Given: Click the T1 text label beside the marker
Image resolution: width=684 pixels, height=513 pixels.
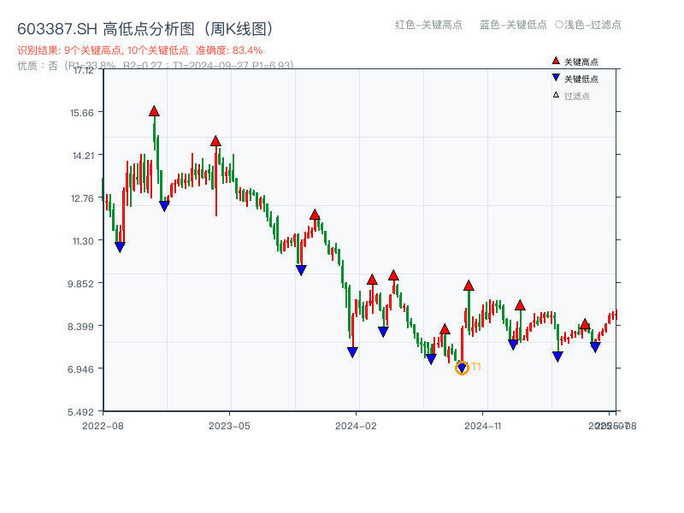Looking at the screenshot, I should 476,367.
